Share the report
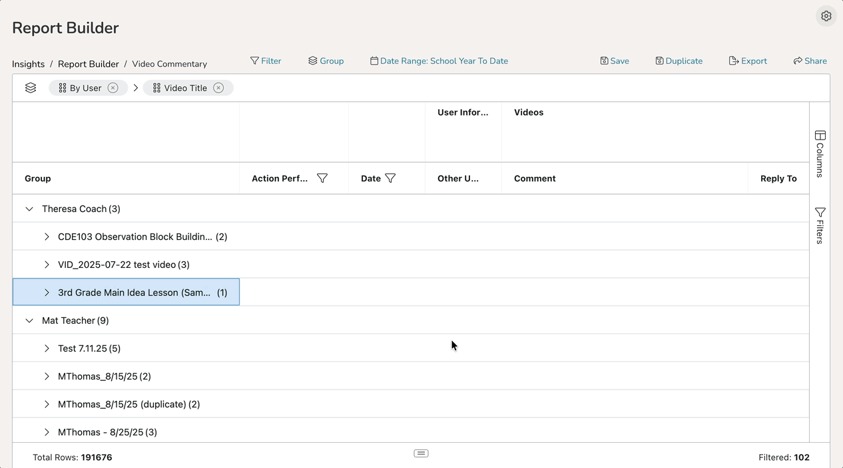 (810, 61)
